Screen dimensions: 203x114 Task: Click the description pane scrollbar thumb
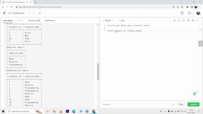pyautogui.click(x=98, y=72)
